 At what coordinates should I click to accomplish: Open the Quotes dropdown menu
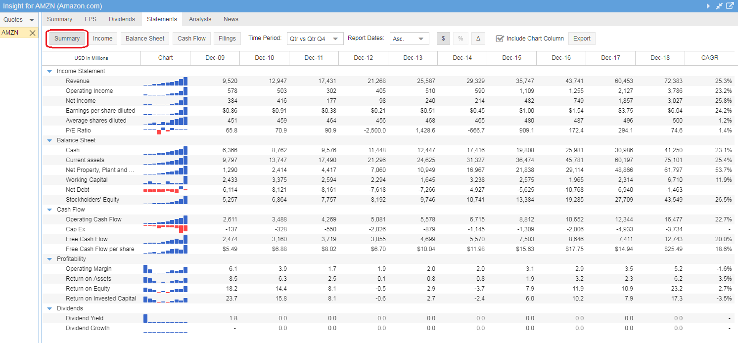pyautogui.click(x=32, y=20)
